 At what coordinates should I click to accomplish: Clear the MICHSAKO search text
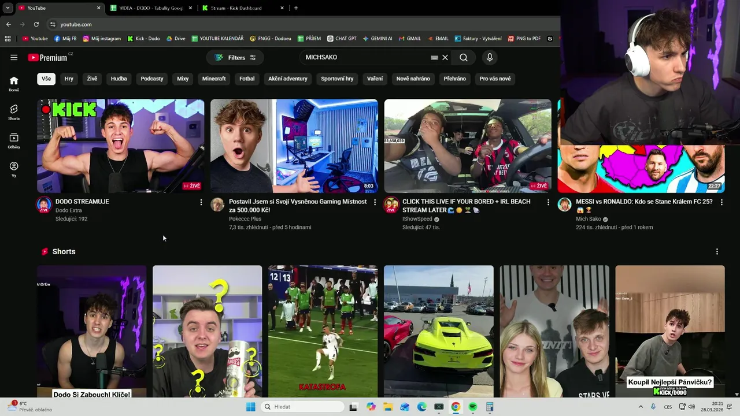(x=445, y=57)
